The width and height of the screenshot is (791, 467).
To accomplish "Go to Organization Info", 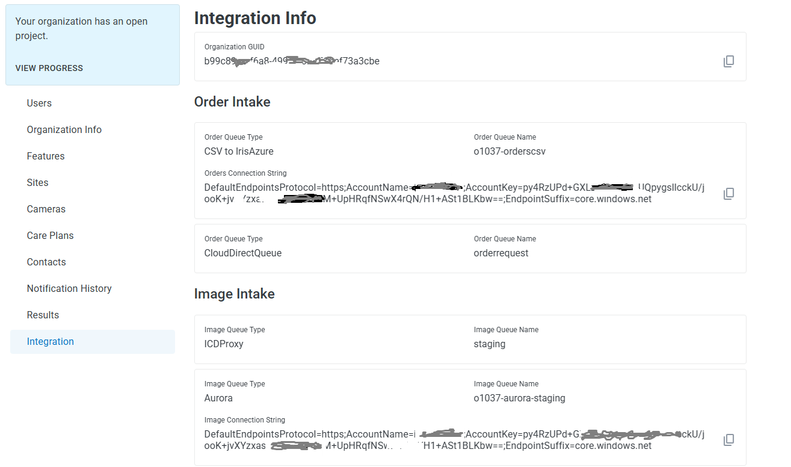I will pyautogui.click(x=64, y=129).
